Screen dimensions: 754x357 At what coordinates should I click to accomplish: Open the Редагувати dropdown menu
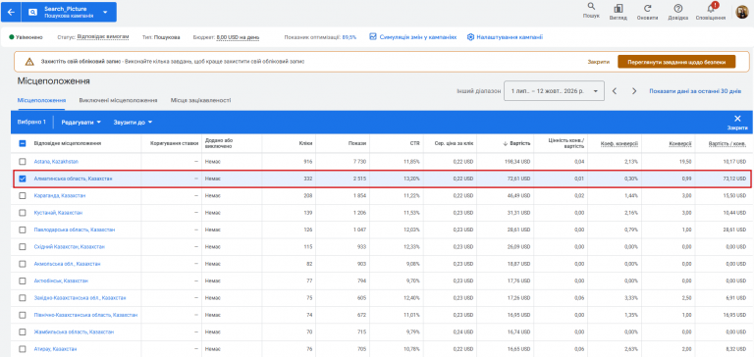(x=81, y=122)
